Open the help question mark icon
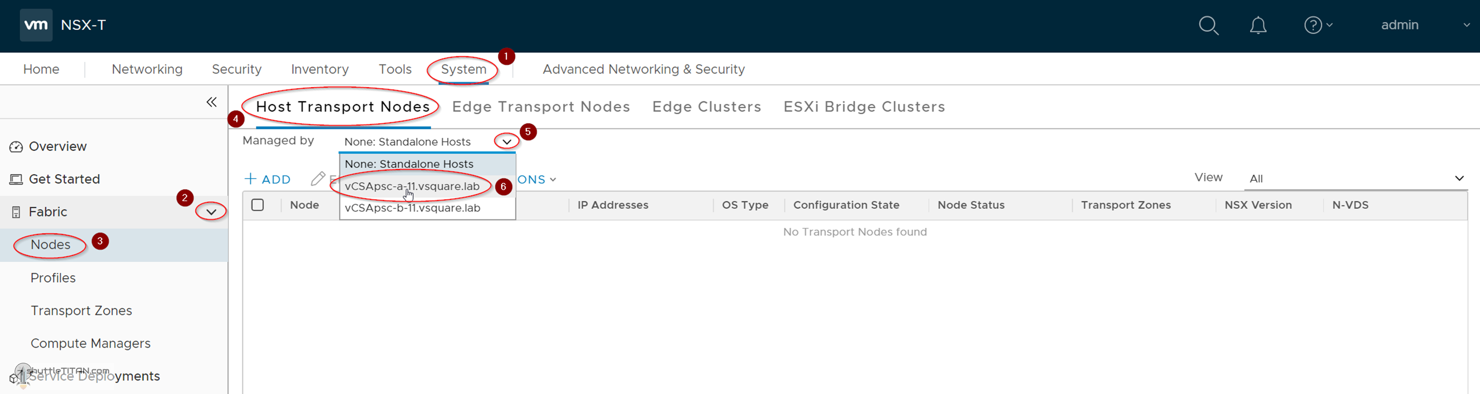The width and height of the screenshot is (1480, 394). tap(1314, 25)
